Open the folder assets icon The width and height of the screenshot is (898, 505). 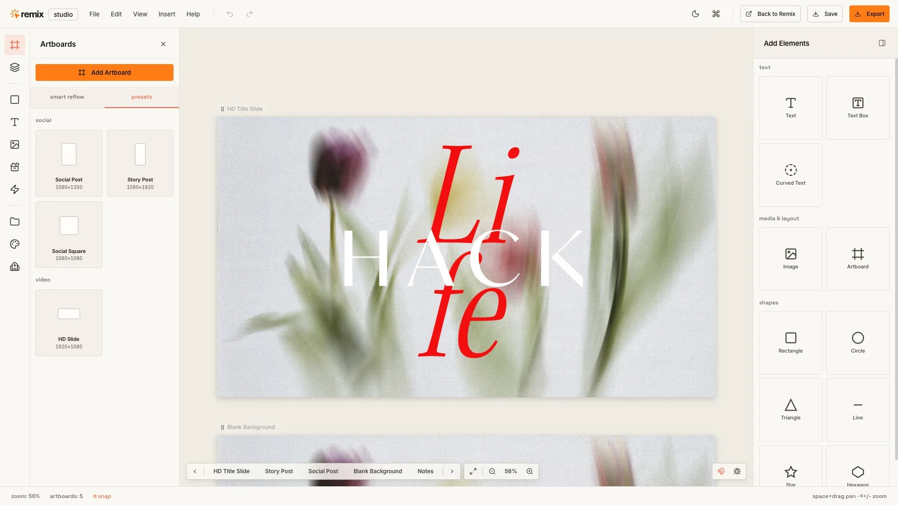(15, 222)
